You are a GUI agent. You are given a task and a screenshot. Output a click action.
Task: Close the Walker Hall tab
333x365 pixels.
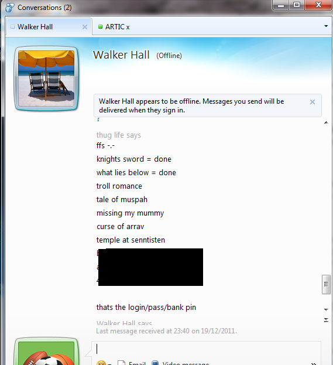click(x=85, y=27)
